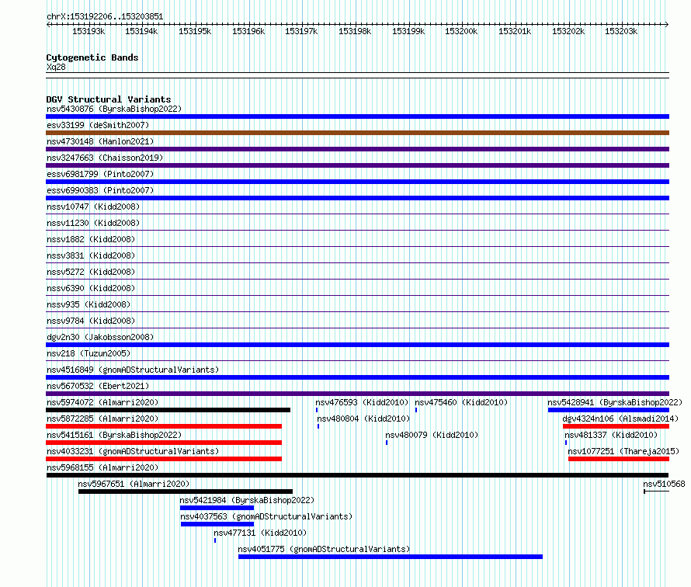This screenshot has width=691, height=587.
Task: Open essv6981799 (Pinto2007) variant label
Action: (x=100, y=174)
